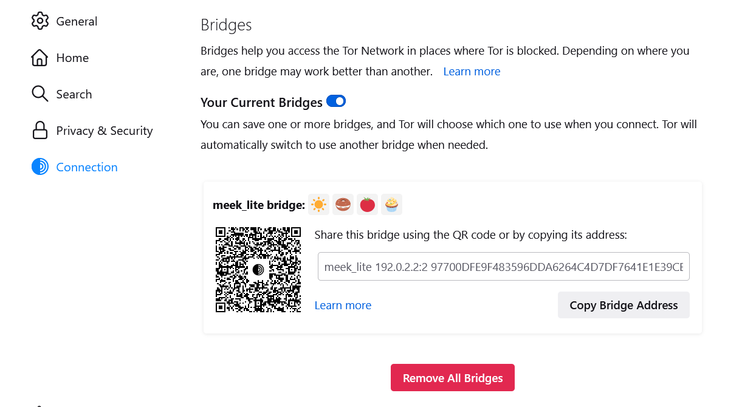Click the Home house icon
The height and width of the screenshot is (407, 742).
pyautogui.click(x=40, y=58)
